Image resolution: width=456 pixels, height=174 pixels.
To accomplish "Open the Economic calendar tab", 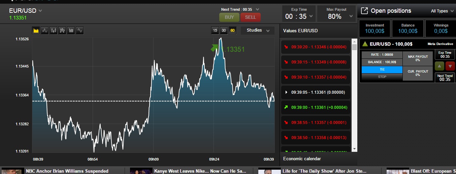I will pos(302,159).
